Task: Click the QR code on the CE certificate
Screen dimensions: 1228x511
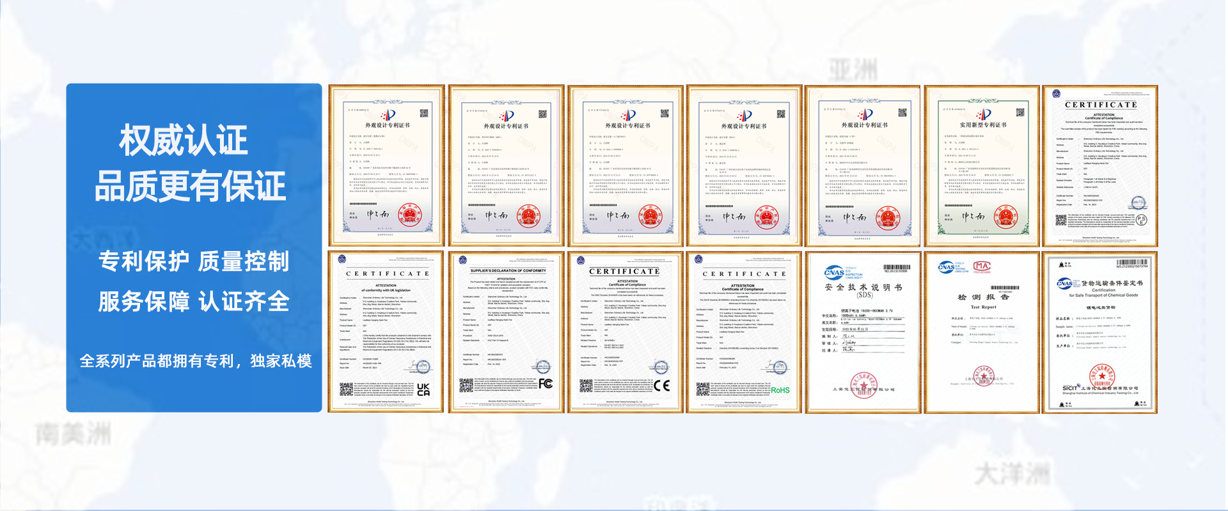Action: coord(586,386)
